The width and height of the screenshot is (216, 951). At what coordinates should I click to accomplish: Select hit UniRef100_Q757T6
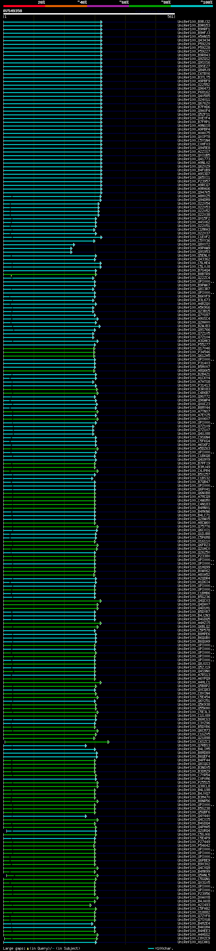click(194, 527)
